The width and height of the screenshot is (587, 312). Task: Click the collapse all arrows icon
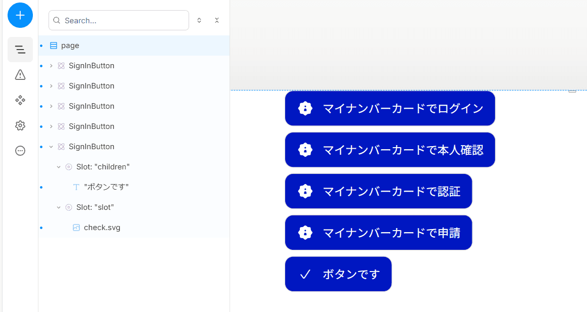217,20
